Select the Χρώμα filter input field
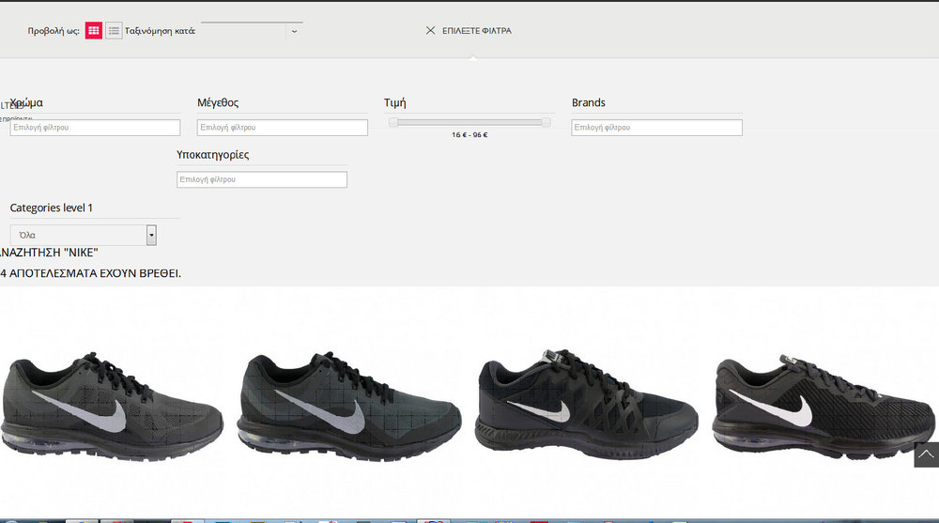The image size is (939, 523). (95, 128)
